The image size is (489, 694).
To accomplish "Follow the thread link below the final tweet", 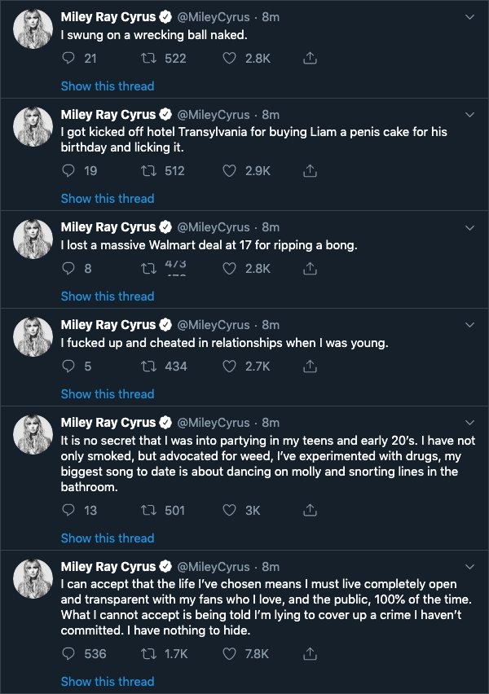I will [107, 681].
